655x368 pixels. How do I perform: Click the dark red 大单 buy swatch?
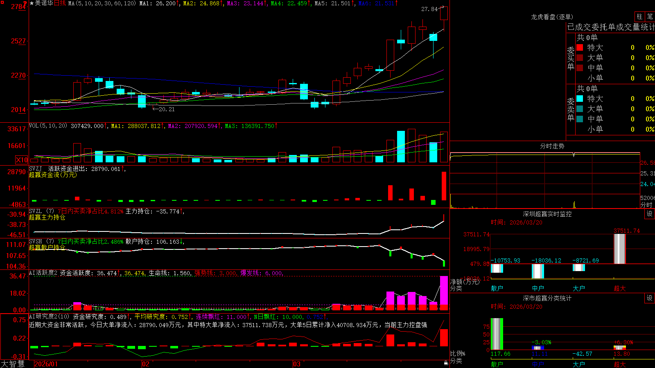coord(580,58)
